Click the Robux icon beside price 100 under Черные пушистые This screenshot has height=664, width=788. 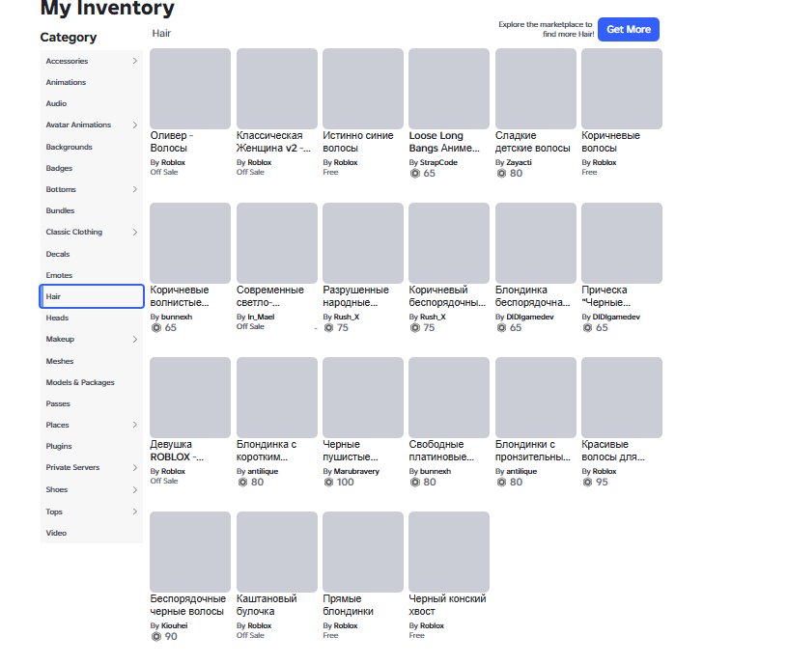click(328, 483)
